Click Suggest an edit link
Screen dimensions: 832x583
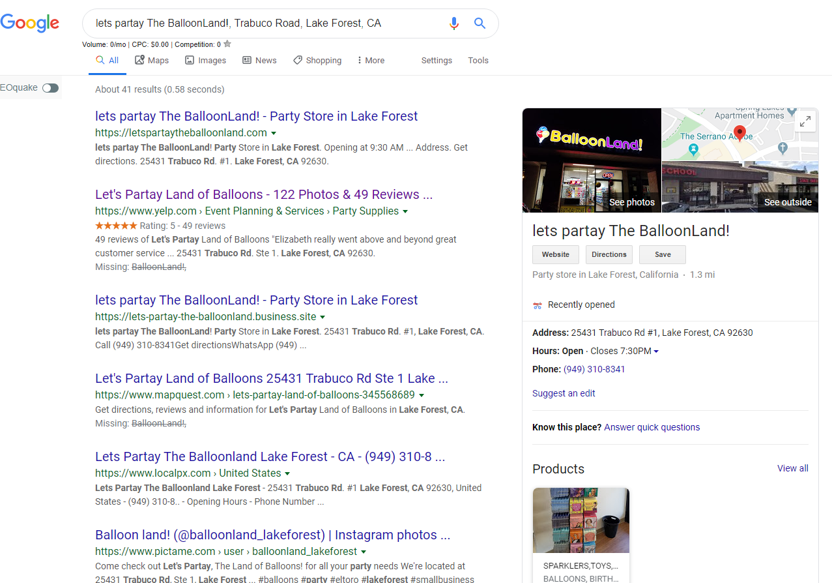pos(564,393)
